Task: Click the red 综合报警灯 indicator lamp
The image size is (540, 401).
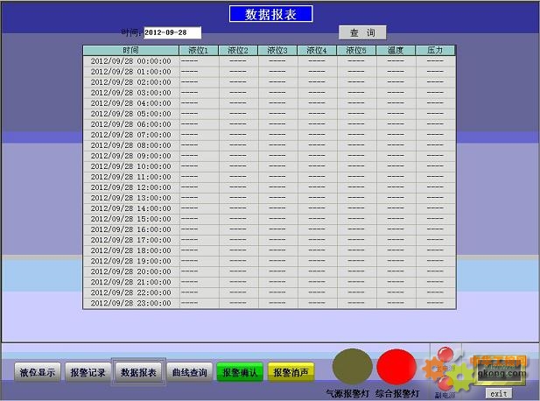Action: (x=396, y=367)
